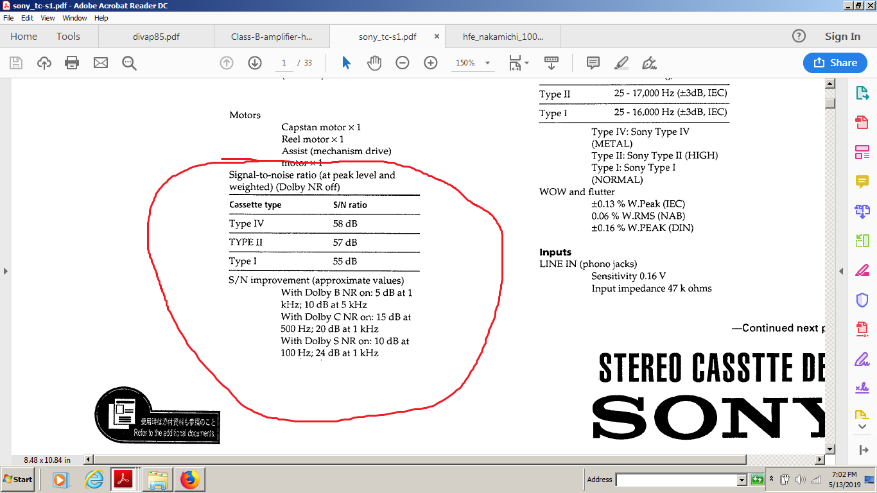The width and height of the screenshot is (877, 493).
Task: Open the Help menu
Action: 101,18
